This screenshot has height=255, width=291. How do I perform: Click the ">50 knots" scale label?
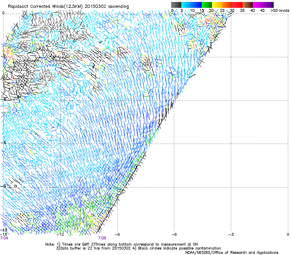(x=280, y=10)
